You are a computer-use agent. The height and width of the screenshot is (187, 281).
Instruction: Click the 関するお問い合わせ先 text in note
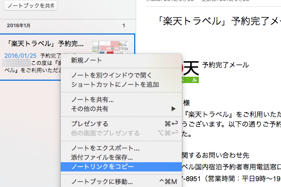215,155
